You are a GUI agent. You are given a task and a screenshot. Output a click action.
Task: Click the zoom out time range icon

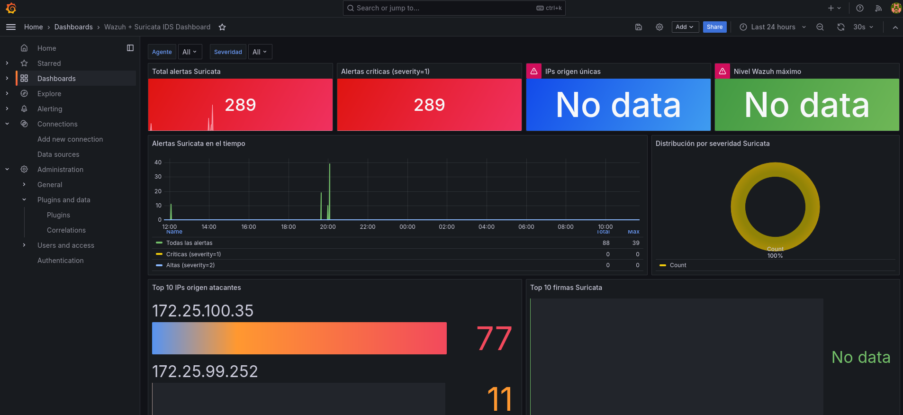coord(820,27)
